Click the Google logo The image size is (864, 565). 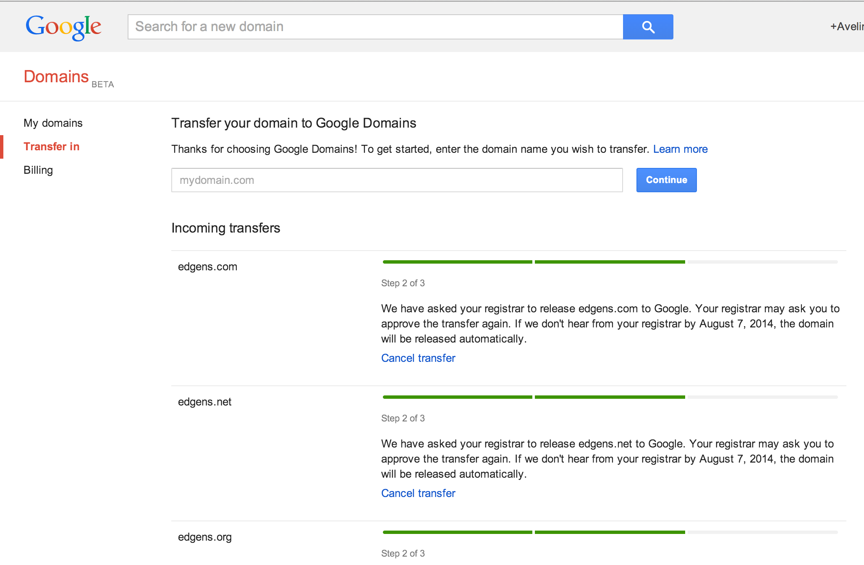[63, 27]
